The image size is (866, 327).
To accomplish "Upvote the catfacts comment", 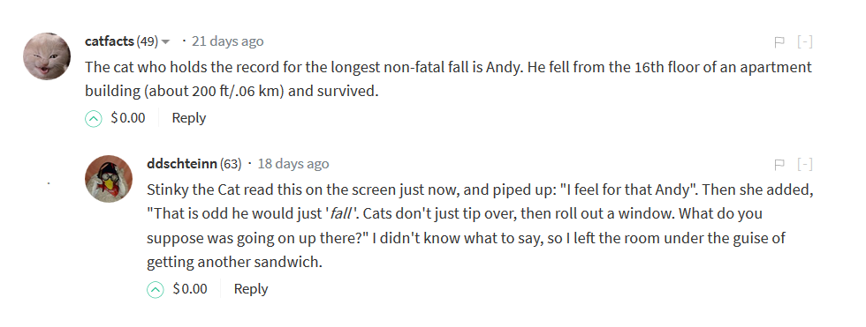I will tap(94, 118).
